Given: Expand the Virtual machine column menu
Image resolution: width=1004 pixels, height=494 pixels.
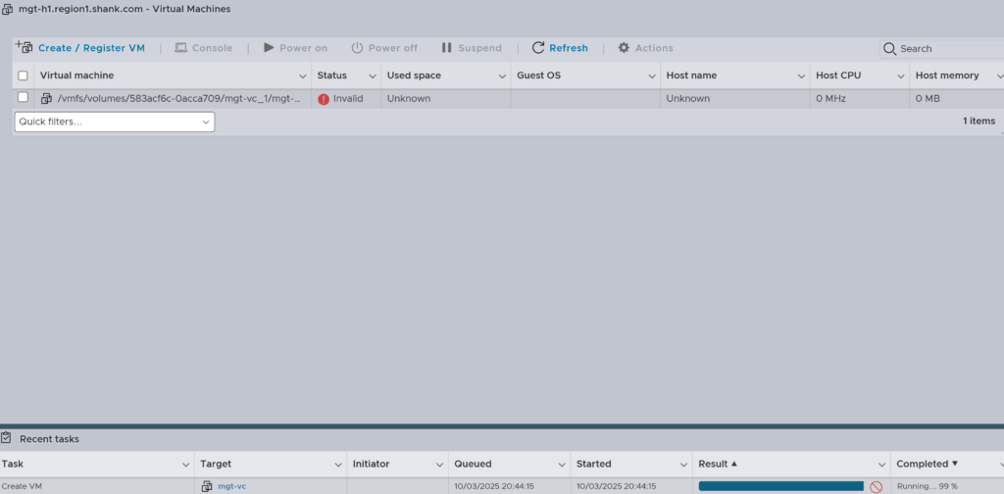Looking at the screenshot, I should coord(303,75).
